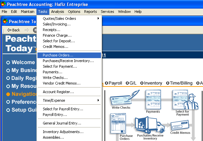Choose Payments in the Tasks menu

tap(69, 72)
